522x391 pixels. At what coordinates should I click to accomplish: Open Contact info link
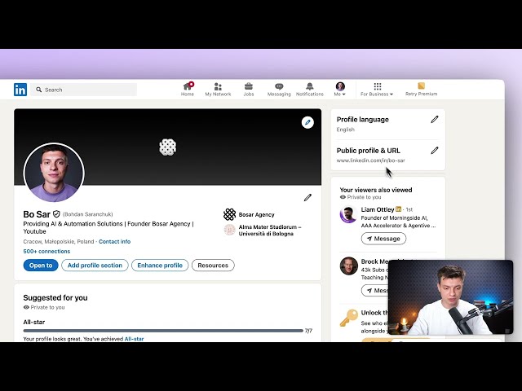coord(114,241)
